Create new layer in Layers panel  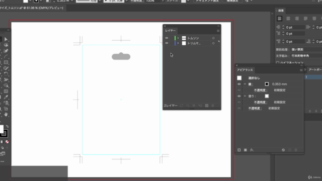pos(207,106)
